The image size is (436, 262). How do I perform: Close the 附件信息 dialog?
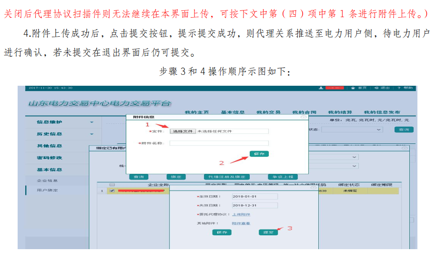(304, 117)
